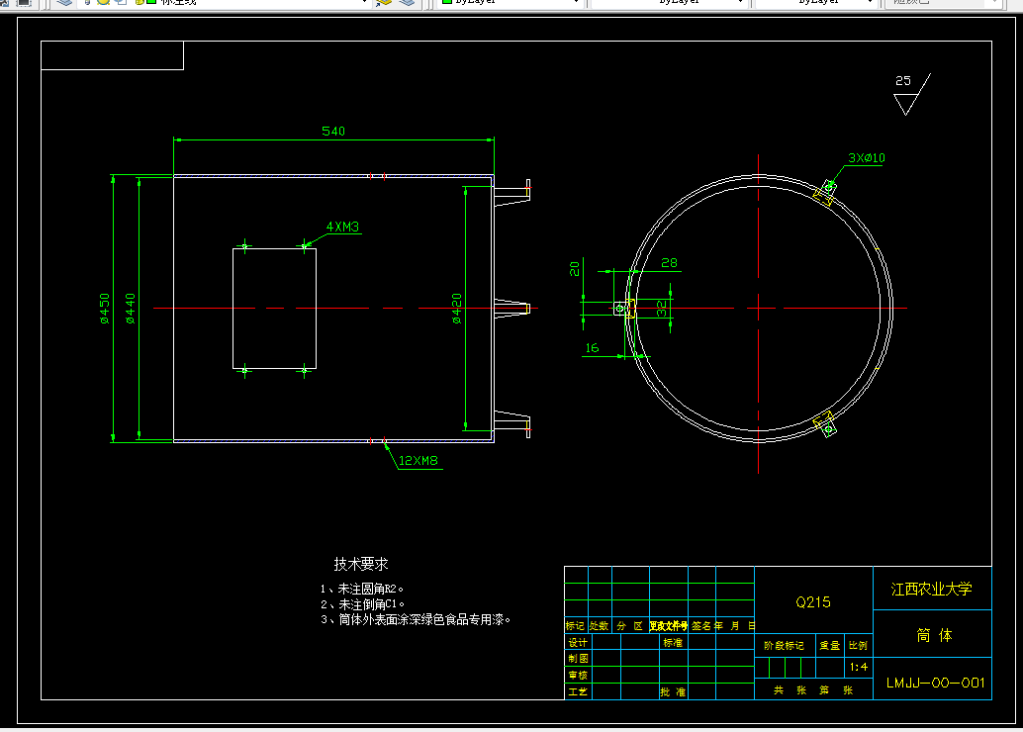Click the 工艺 row label
The image size is (1023, 732).
click(578, 691)
